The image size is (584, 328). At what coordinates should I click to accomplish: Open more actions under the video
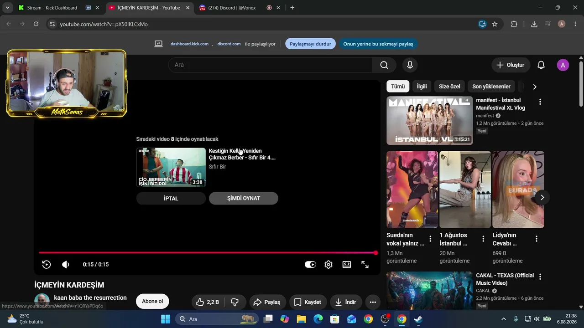[373, 302]
